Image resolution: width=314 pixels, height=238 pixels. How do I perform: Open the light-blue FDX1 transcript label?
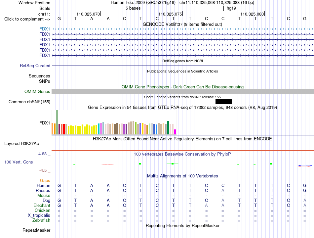45,29
